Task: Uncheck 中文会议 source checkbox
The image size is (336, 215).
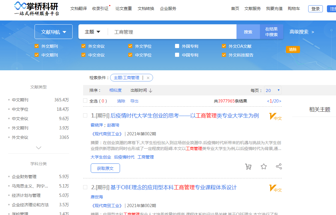Action: (x=84, y=55)
